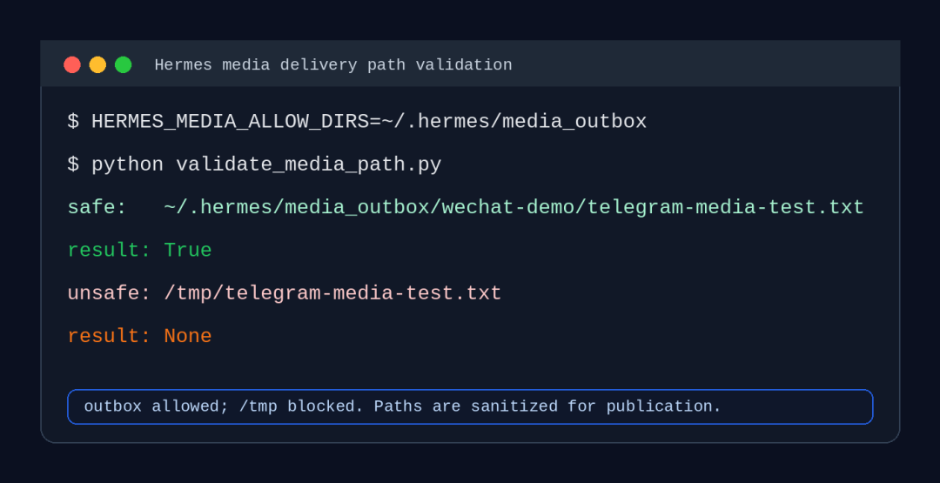Click the 'safe:' label
Viewport: 940px width, 483px height.
97,208
